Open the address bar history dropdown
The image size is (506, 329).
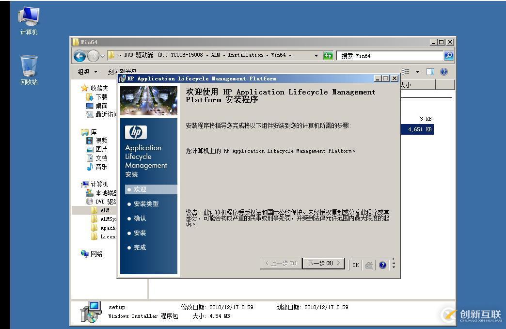click(316, 55)
